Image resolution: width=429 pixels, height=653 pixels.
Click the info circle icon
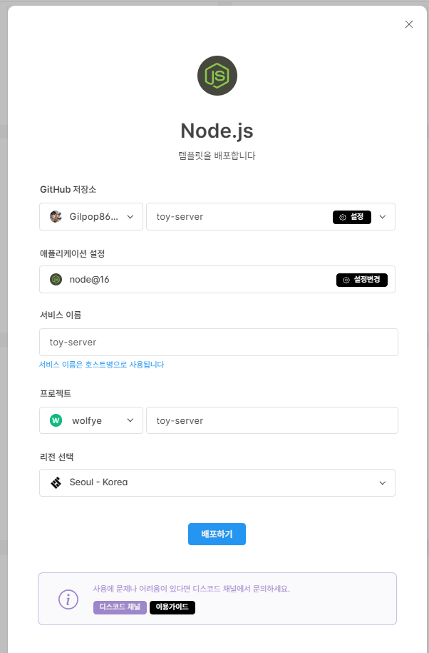[x=68, y=599]
